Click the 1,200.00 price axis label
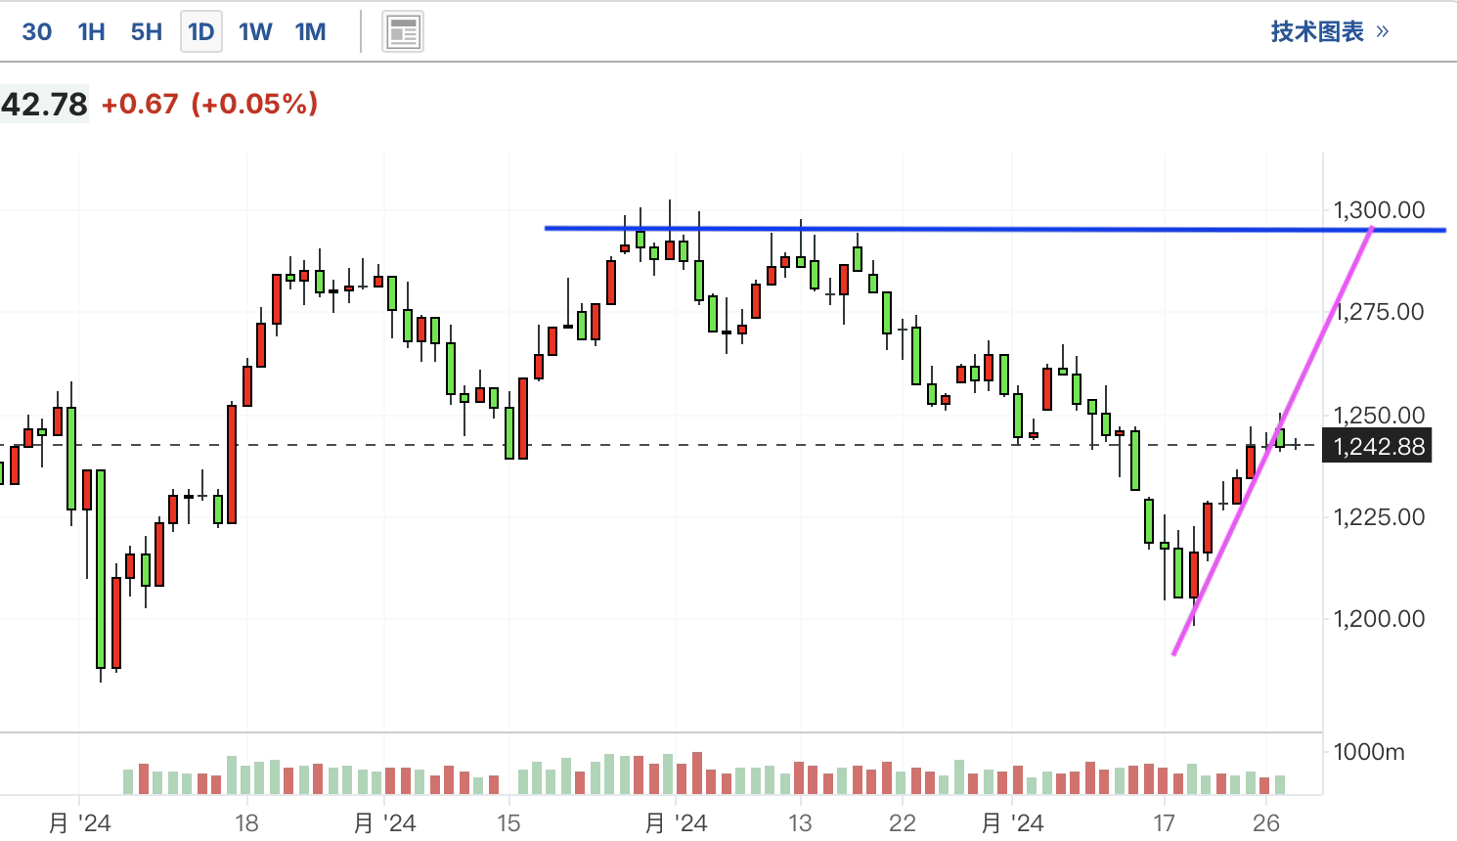 point(1379,618)
